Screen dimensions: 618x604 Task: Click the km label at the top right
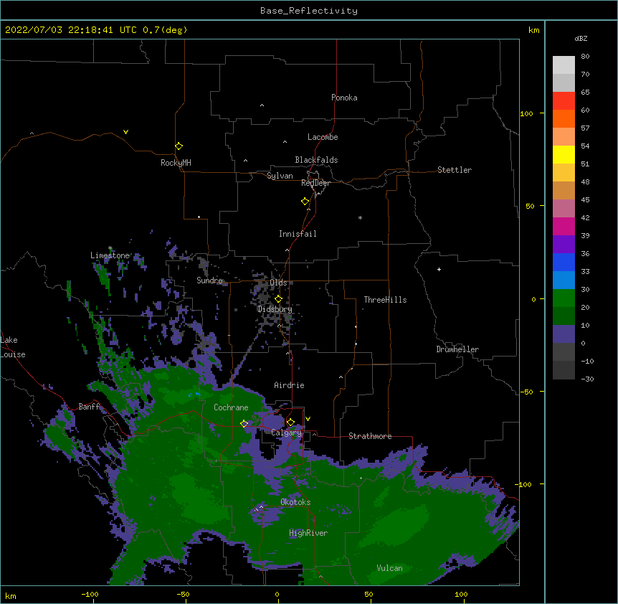tap(533, 30)
